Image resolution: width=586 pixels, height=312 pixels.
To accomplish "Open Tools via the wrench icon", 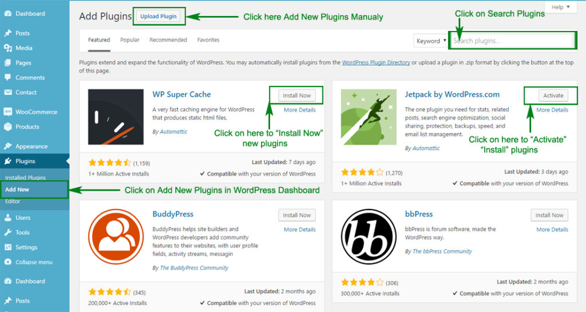I will (7, 232).
